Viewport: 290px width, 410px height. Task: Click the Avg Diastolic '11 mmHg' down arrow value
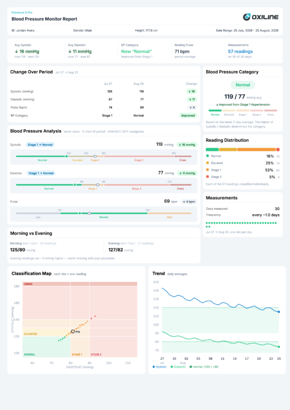[x=80, y=52]
